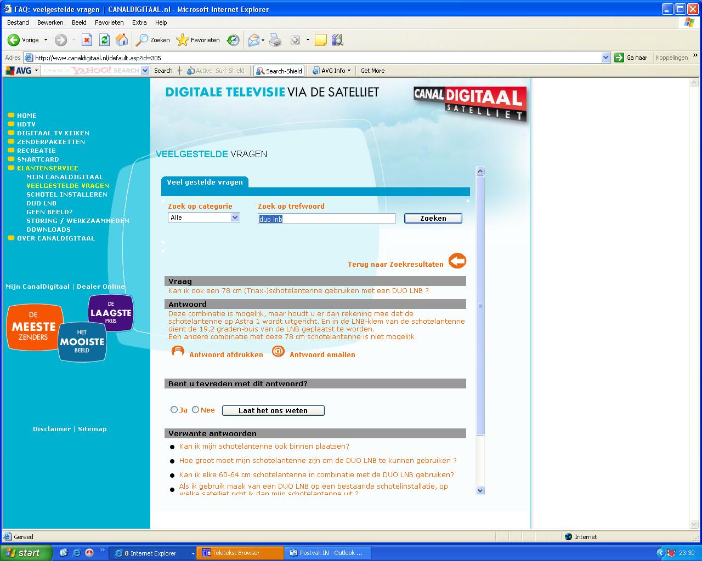
Task: Click the research books toolbar icon
Action: [337, 40]
